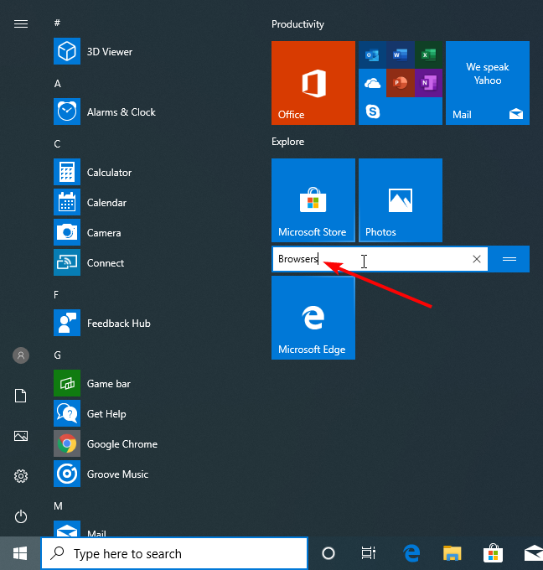Expand the Start hamburger menu
Screen dimensions: 543x570
(x=21, y=24)
